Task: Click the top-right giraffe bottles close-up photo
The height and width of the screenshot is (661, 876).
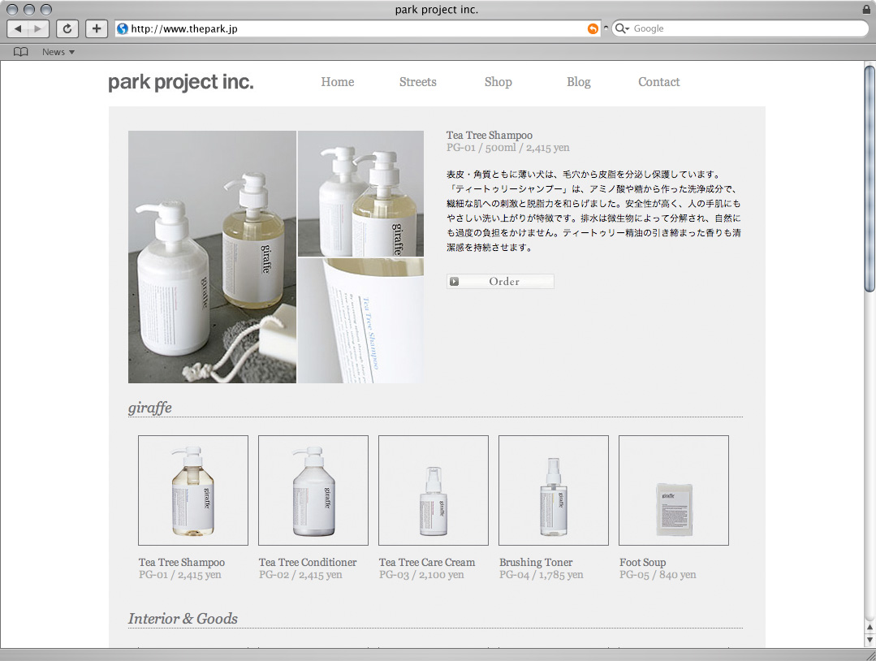Action: pyautogui.click(x=361, y=193)
